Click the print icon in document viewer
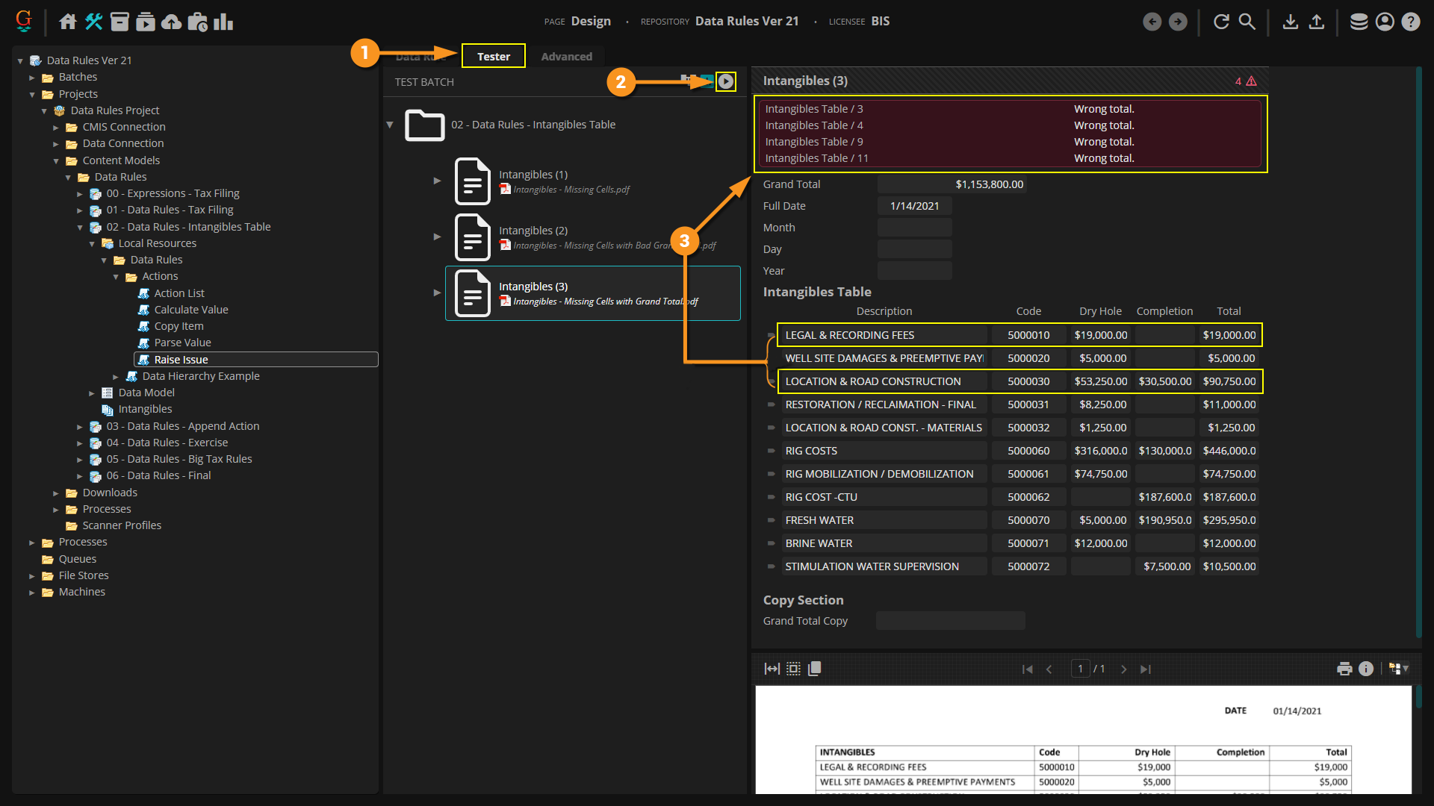The width and height of the screenshot is (1434, 806). (1344, 669)
